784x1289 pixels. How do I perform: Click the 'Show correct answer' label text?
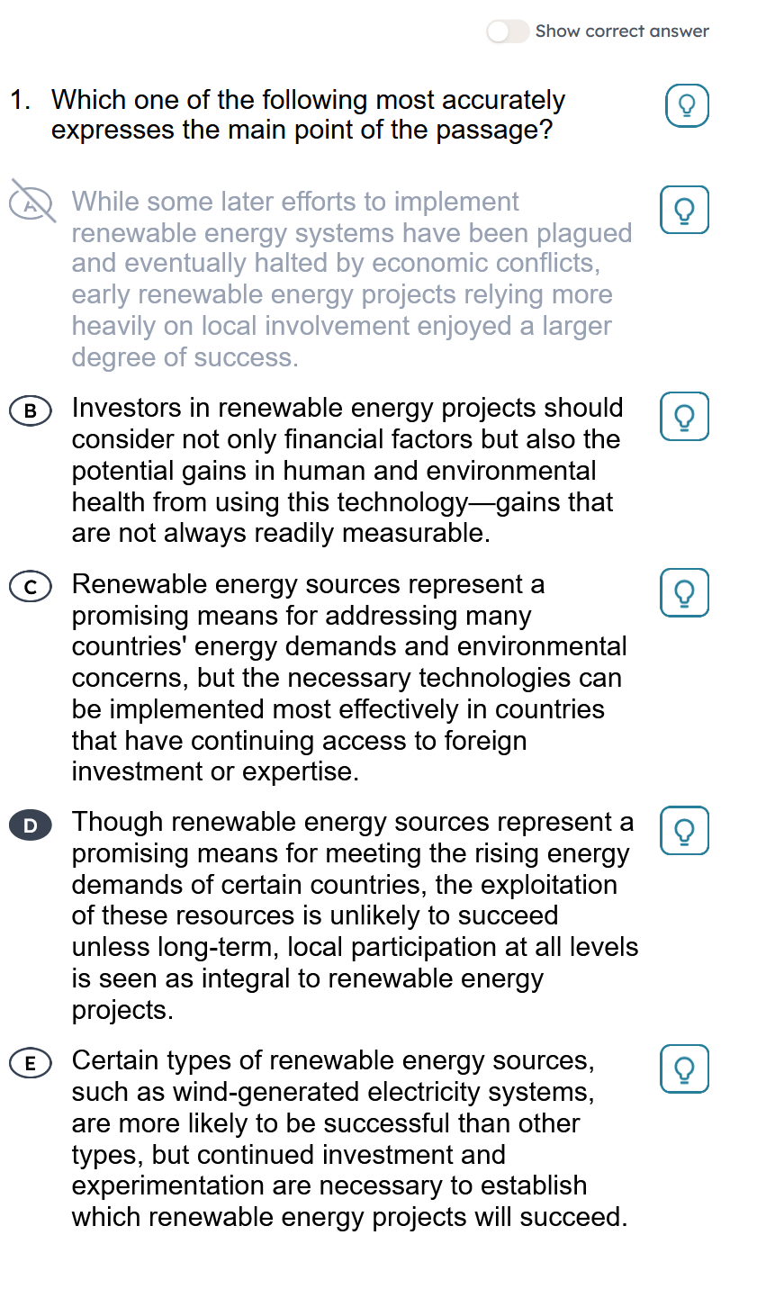tap(622, 32)
